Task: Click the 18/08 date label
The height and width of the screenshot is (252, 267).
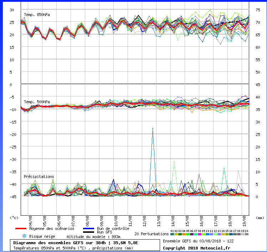Action: [230, 221]
